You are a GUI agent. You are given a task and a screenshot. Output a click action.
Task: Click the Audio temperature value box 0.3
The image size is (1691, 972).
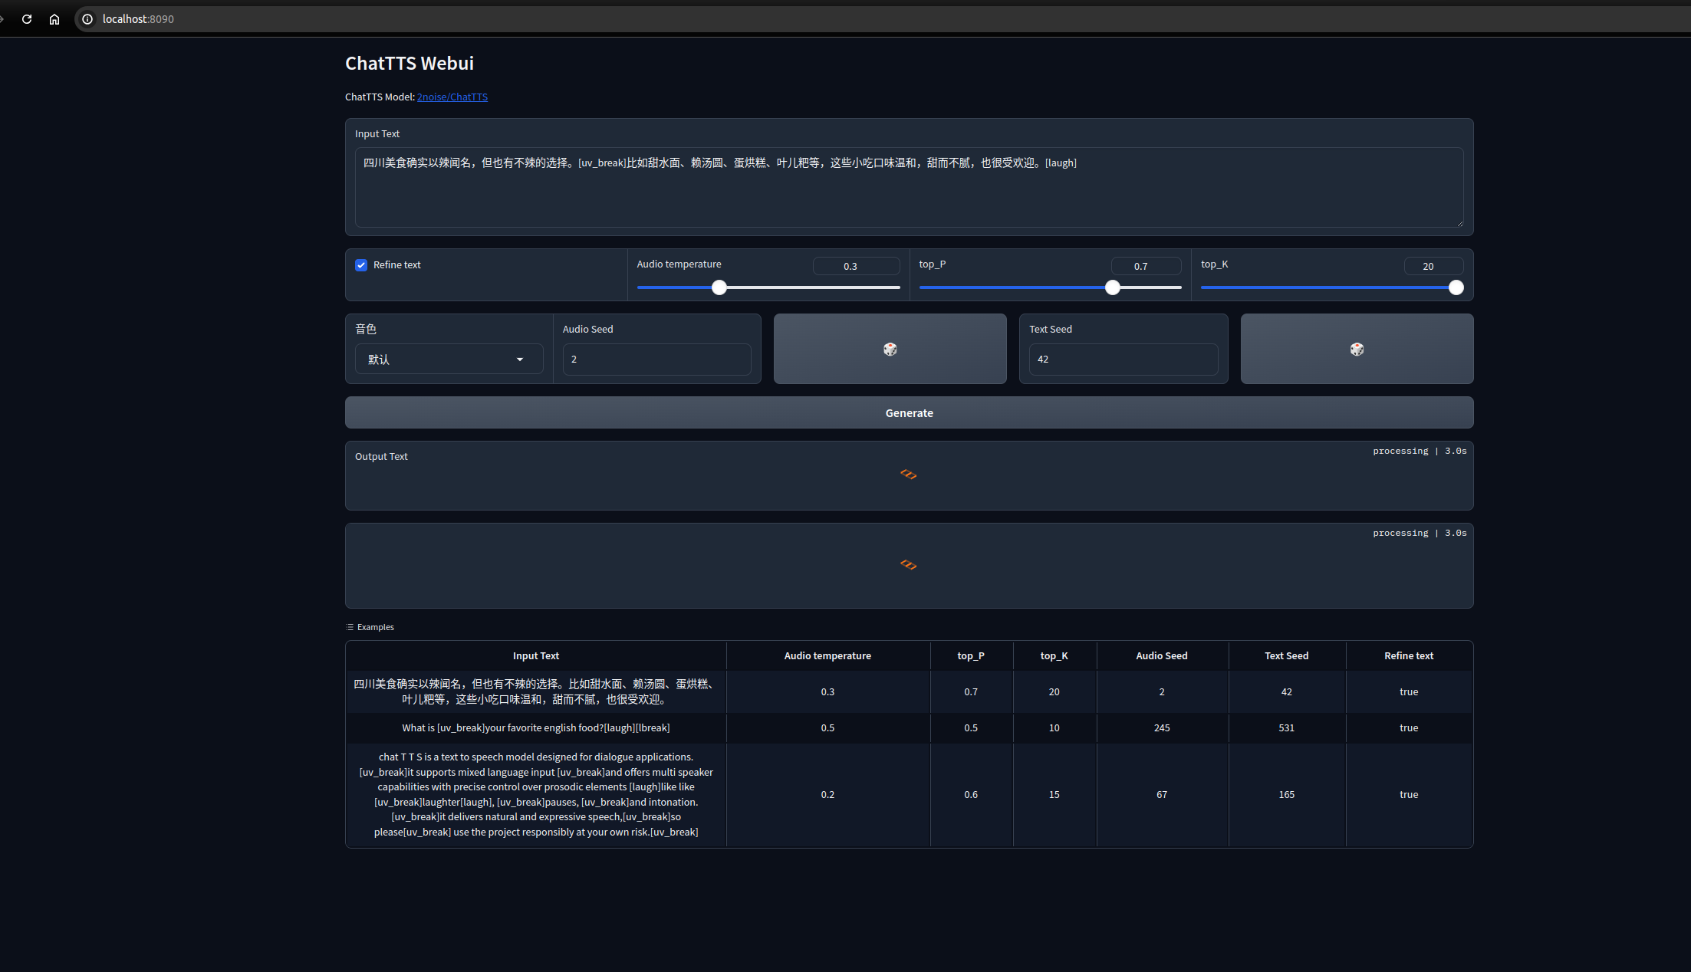tap(856, 266)
